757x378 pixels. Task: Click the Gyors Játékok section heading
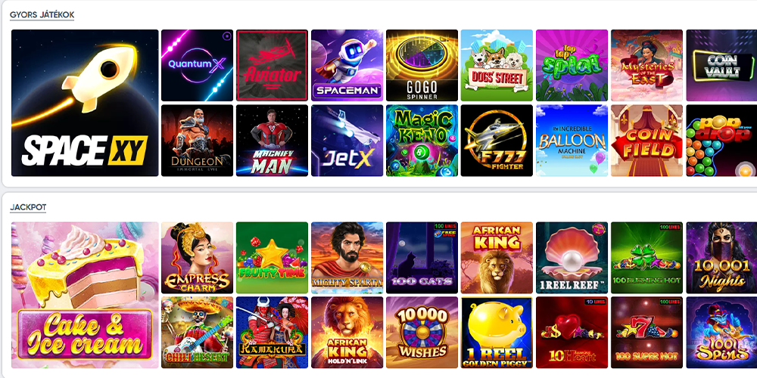point(42,15)
